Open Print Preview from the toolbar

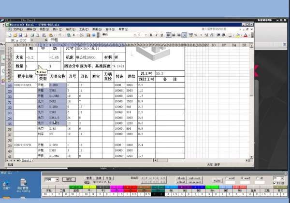(x=38, y=35)
